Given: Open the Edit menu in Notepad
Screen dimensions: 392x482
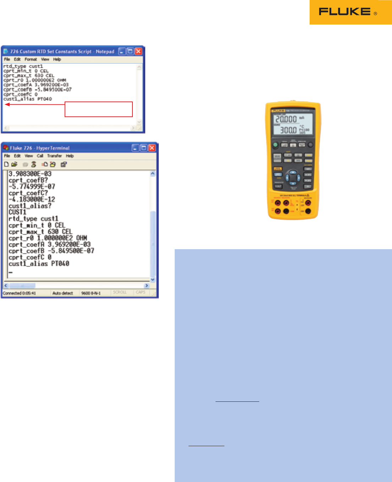Looking at the screenshot, I should pyautogui.click(x=17, y=59).
